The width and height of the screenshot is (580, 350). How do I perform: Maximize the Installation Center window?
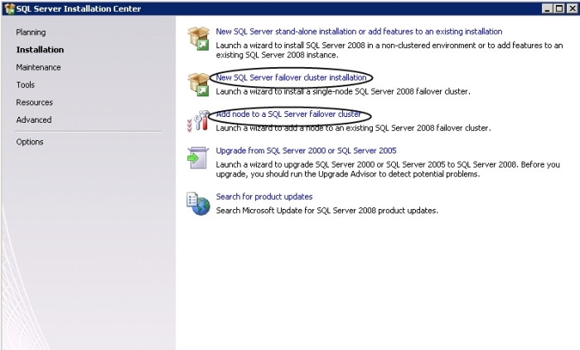pyautogui.click(x=559, y=8)
